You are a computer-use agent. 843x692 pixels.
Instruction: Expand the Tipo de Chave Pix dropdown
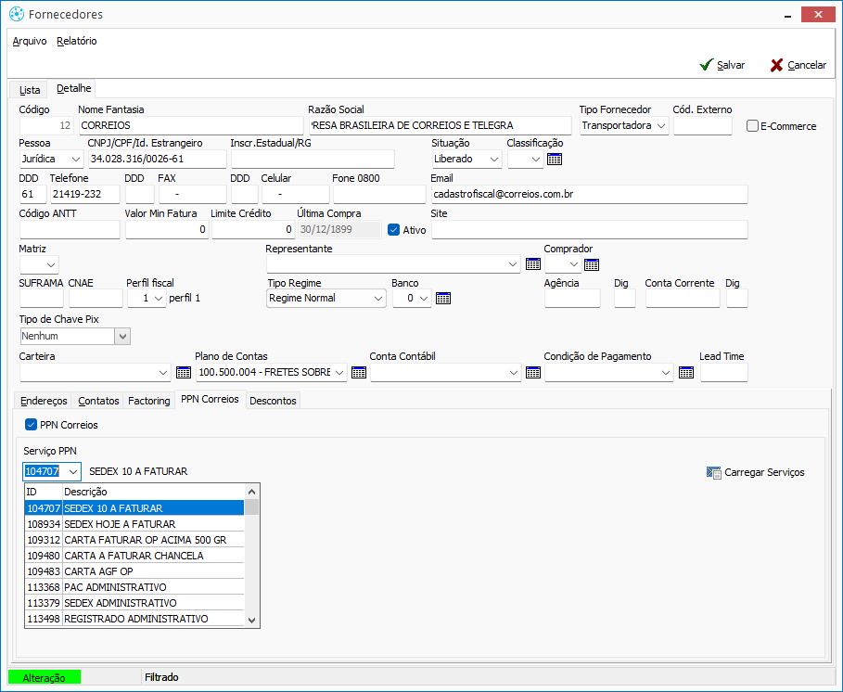tap(122, 336)
